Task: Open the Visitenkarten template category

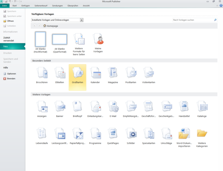Action: pos(149,76)
